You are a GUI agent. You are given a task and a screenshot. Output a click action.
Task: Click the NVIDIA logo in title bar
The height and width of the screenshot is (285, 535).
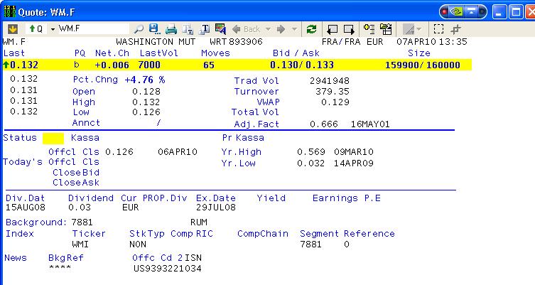[456, 12]
